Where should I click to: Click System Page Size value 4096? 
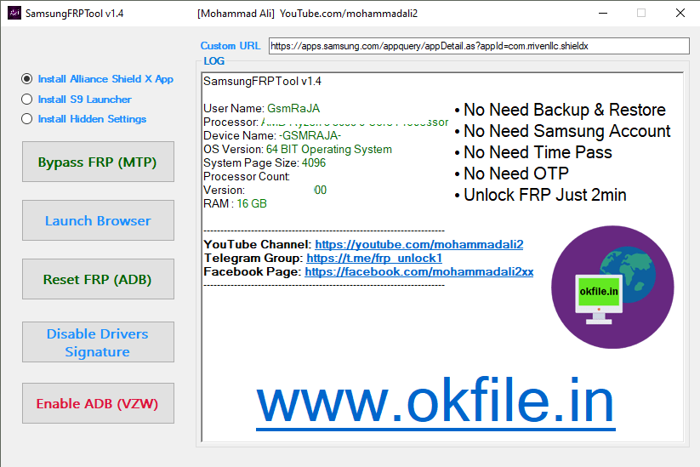click(x=314, y=162)
